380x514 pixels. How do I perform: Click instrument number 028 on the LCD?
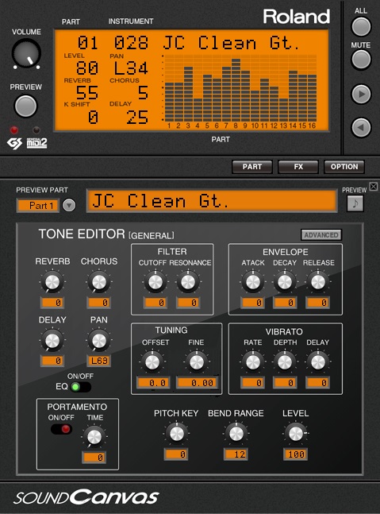tap(131, 43)
